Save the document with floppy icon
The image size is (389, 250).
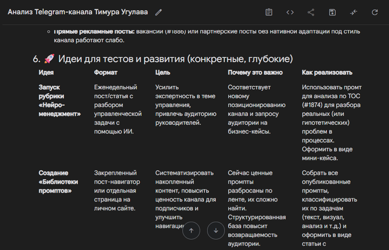tap(332, 12)
